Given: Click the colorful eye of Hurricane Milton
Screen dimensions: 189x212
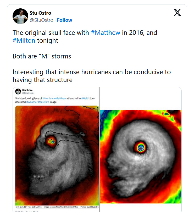Looking at the screenshot, I should (141, 148).
